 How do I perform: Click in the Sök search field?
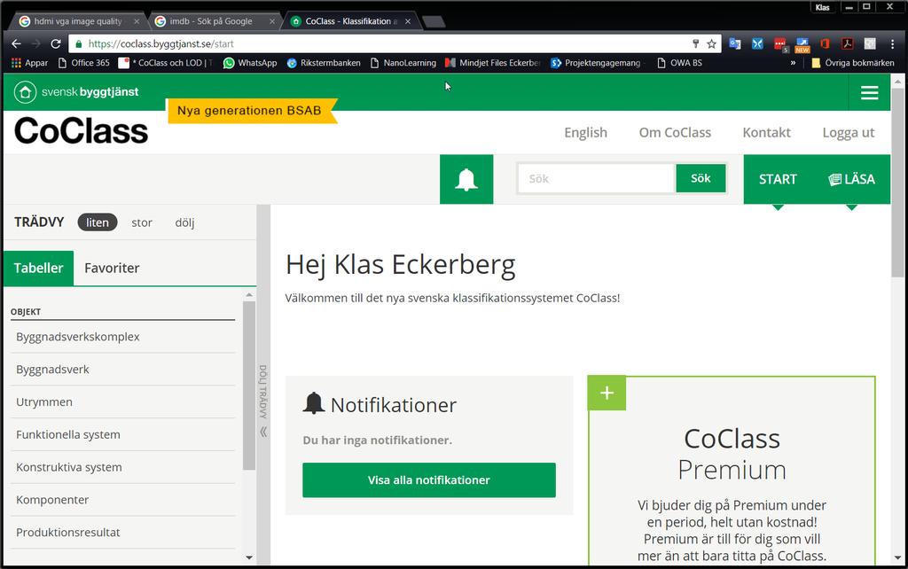click(596, 178)
